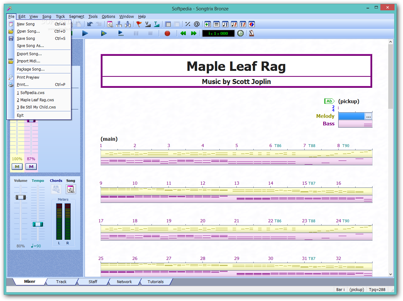The height and width of the screenshot is (301, 403).
Task: Click the Maple Leaf Rag title
Action: [x=236, y=66]
